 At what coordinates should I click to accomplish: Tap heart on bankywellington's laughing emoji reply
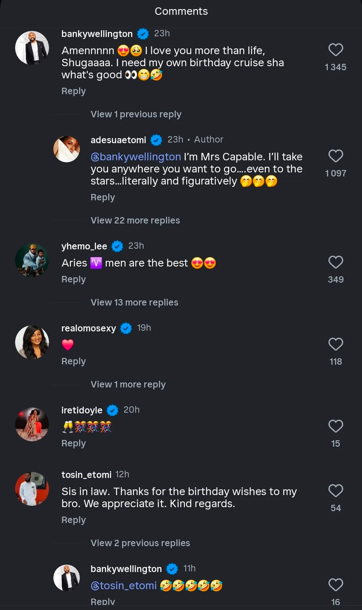[335, 585]
